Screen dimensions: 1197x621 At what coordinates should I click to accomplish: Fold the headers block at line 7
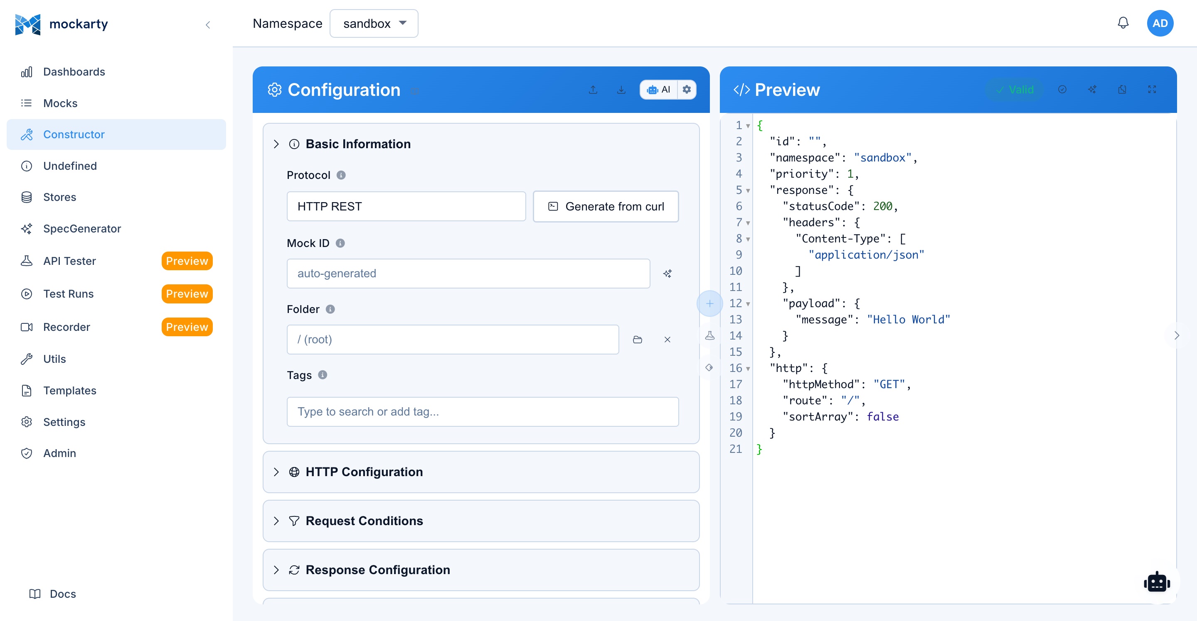748,223
